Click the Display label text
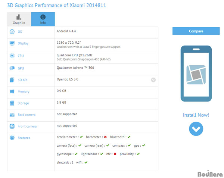Screen dimensions: 224x178 pos(23,43)
